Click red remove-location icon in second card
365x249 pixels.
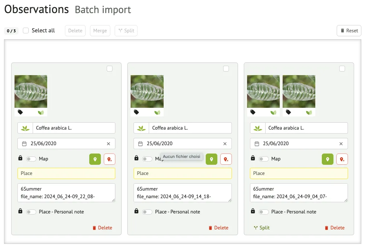(x=226, y=159)
